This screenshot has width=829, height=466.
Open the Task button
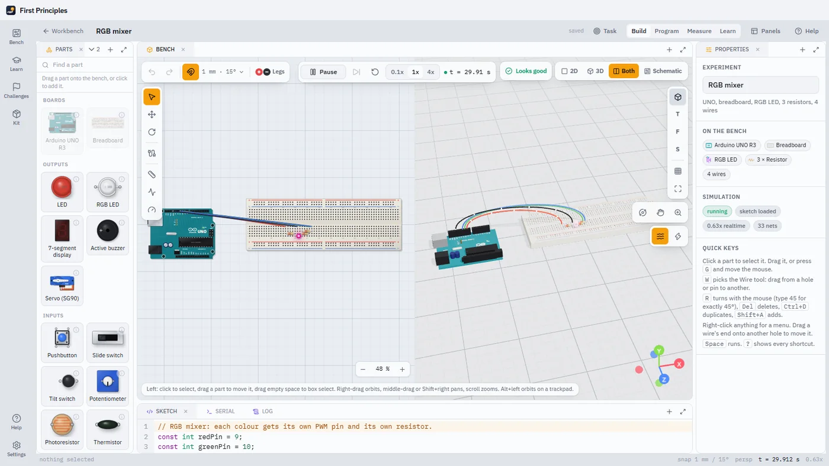click(x=605, y=31)
